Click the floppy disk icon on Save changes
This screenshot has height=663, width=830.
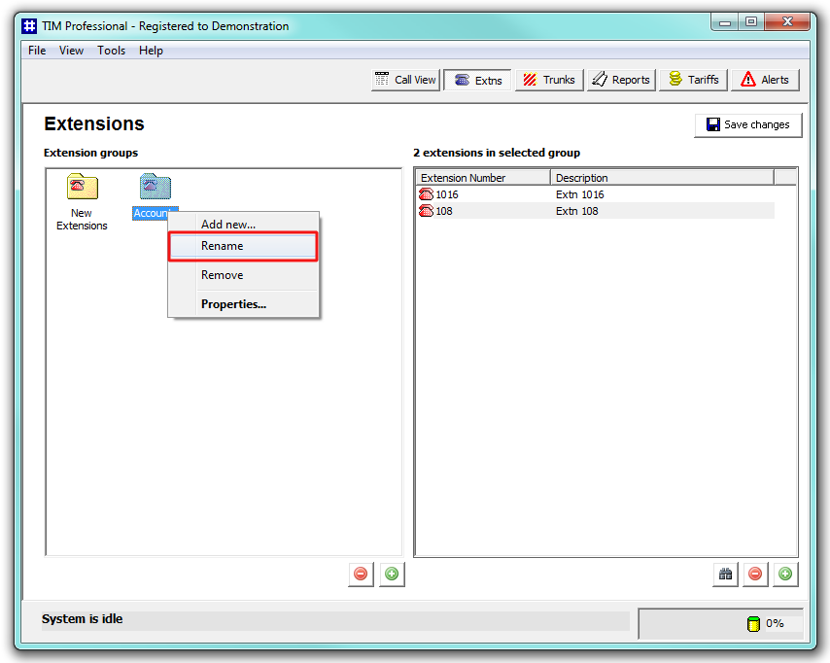713,124
